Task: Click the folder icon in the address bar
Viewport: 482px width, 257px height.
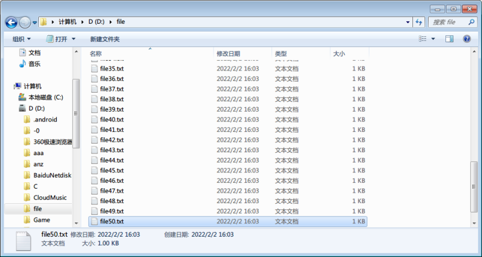Action: [x=44, y=22]
